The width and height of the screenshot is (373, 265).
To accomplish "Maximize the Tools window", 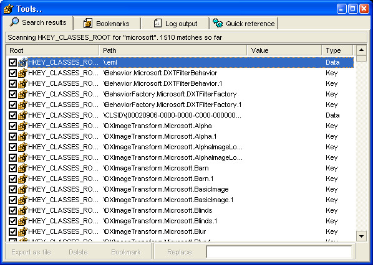I will coord(353,9).
